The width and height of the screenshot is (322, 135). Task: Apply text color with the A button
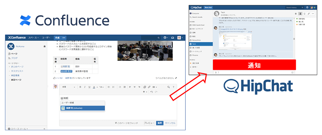click(94, 87)
